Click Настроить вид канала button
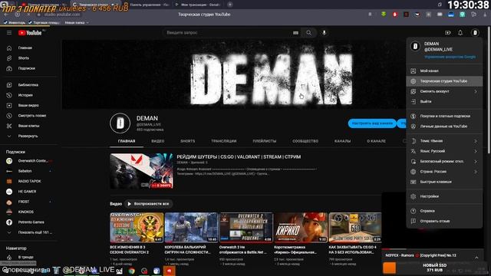491x276 pixels. [x=372, y=123]
